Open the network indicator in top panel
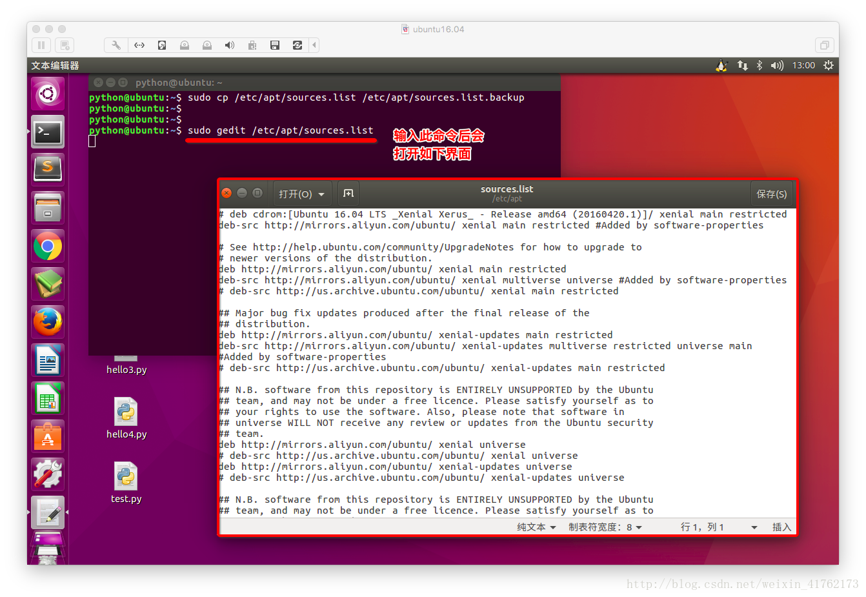Image resolution: width=866 pixels, height=597 pixels. [743, 66]
